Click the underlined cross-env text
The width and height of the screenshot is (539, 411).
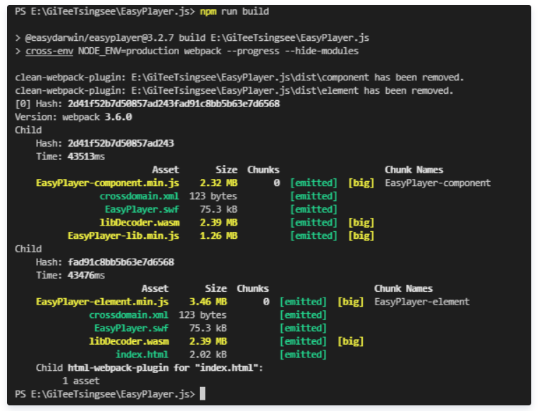[x=49, y=51]
